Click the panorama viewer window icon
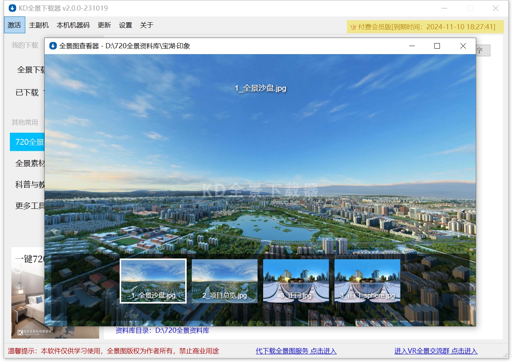 coord(53,46)
